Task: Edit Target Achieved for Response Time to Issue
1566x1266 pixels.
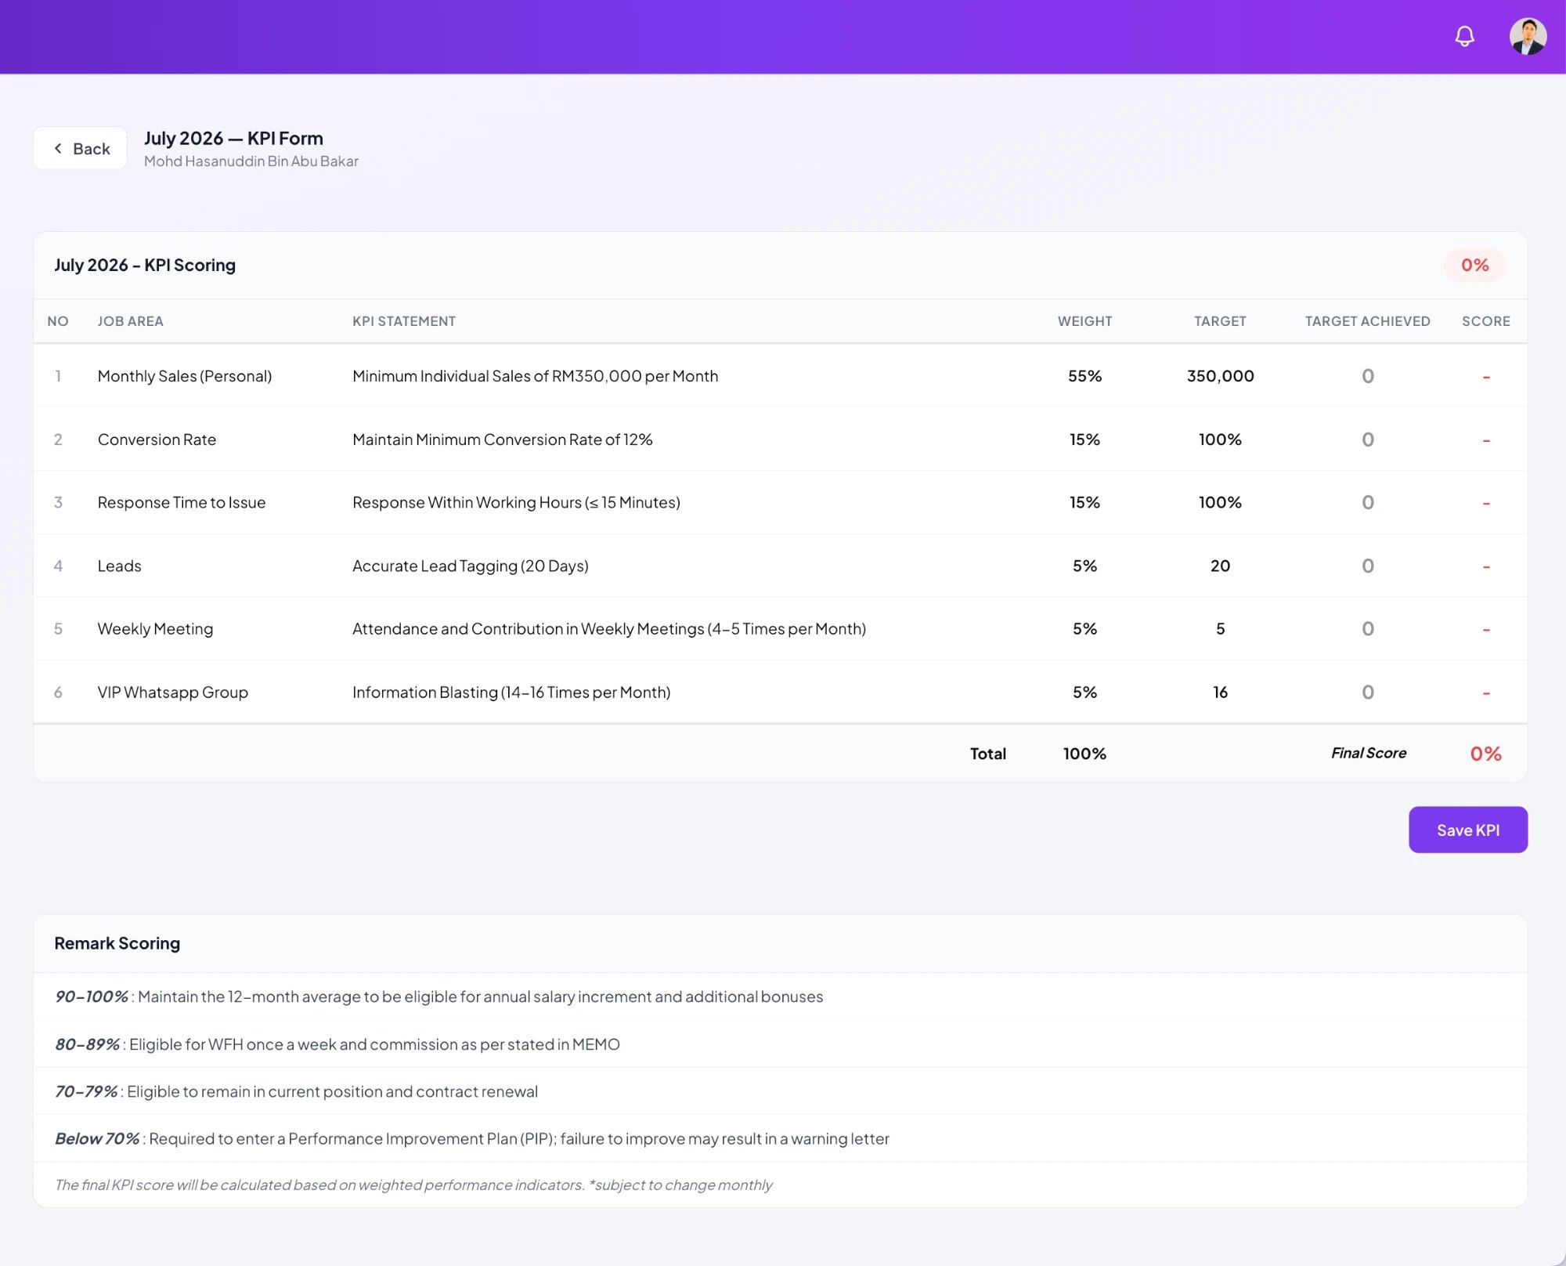Action: pyautogui.click(x=1367, y=502)
